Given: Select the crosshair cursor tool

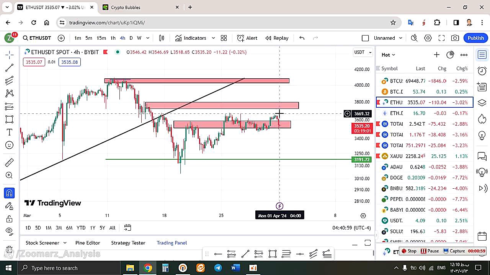Looking at the screenshot, I should [x=10, y=55].
